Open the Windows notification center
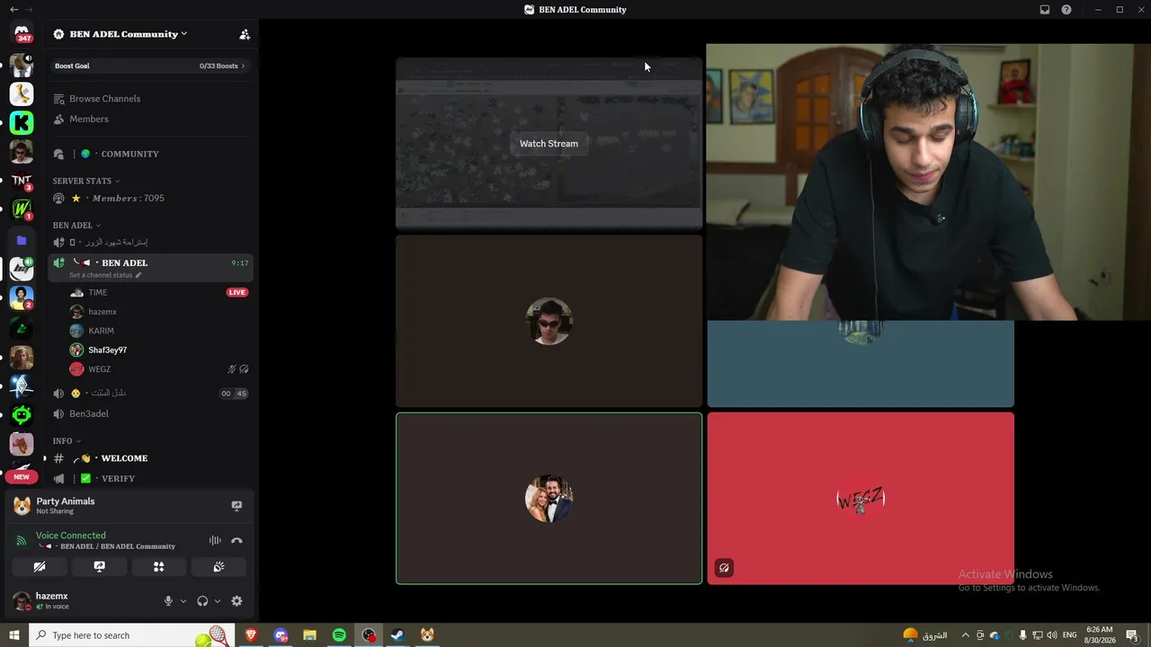Image resolution: width=1151 pixels, height=647 pixels. click(1132, 635)
